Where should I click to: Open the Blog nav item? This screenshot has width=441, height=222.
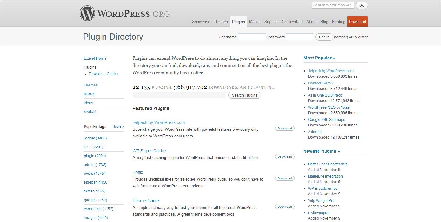324,22
